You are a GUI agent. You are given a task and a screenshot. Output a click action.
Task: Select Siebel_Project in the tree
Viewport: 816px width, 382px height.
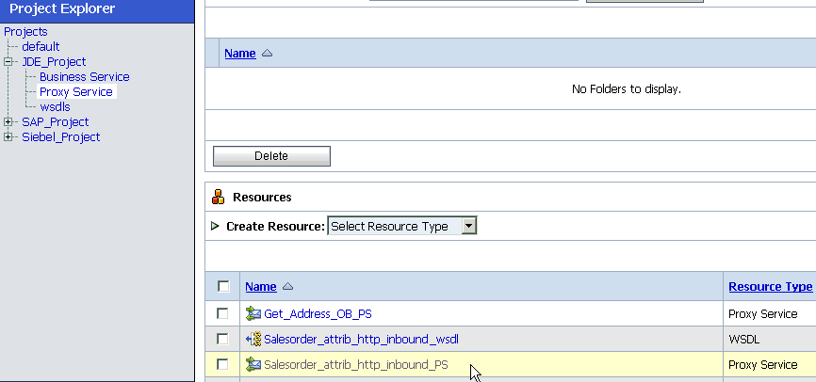pyautogui.click(x=61, y=137)
